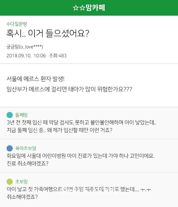Viewport: 178px width, 207px height.
Task: Click the post title 혹시.. 이거 들으셨어요?
Action: [x=48, y=34]
